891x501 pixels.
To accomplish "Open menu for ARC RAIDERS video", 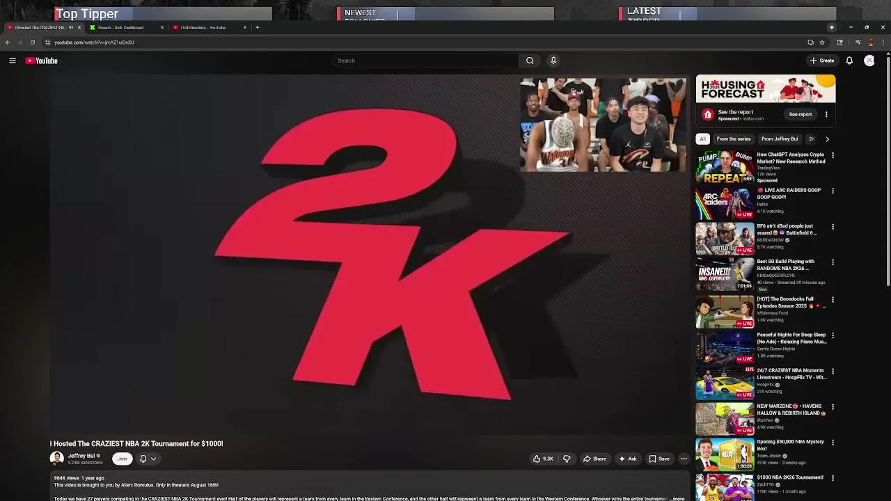I will [x=833, y=191].
